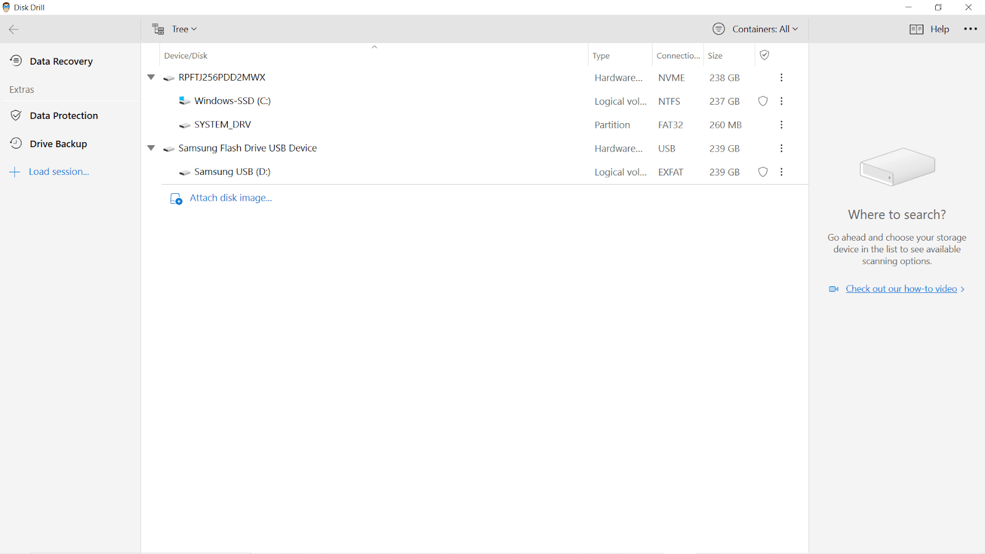985x554 pixels.
Task: Sort by Type column header
Action: coord(601,55)
